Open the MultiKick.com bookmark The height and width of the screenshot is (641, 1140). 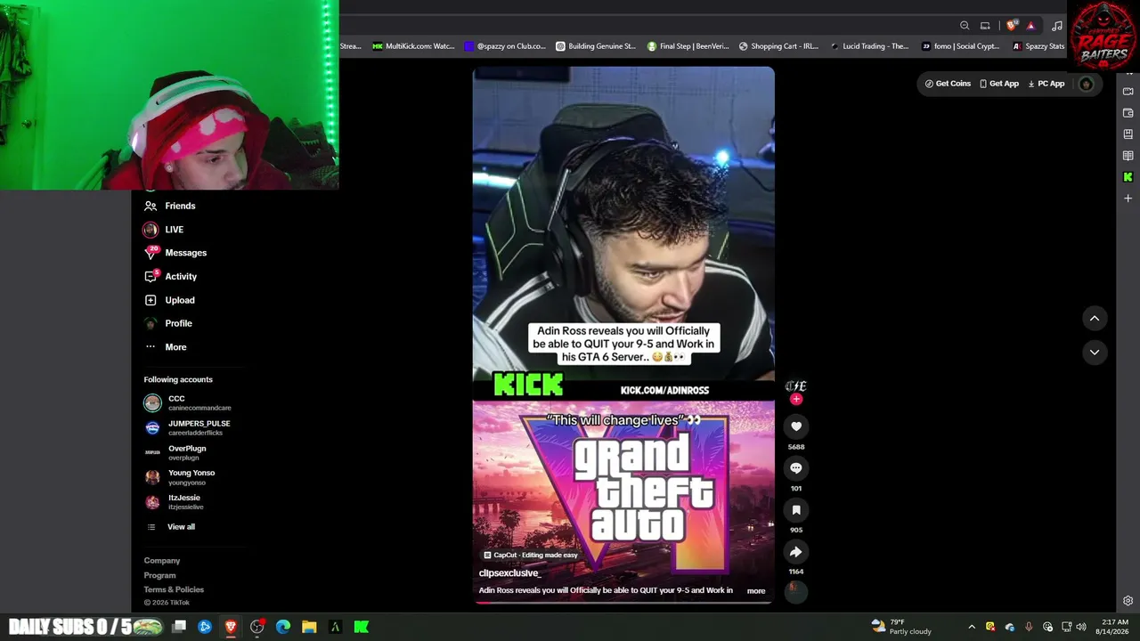click(x=413, y=46)
